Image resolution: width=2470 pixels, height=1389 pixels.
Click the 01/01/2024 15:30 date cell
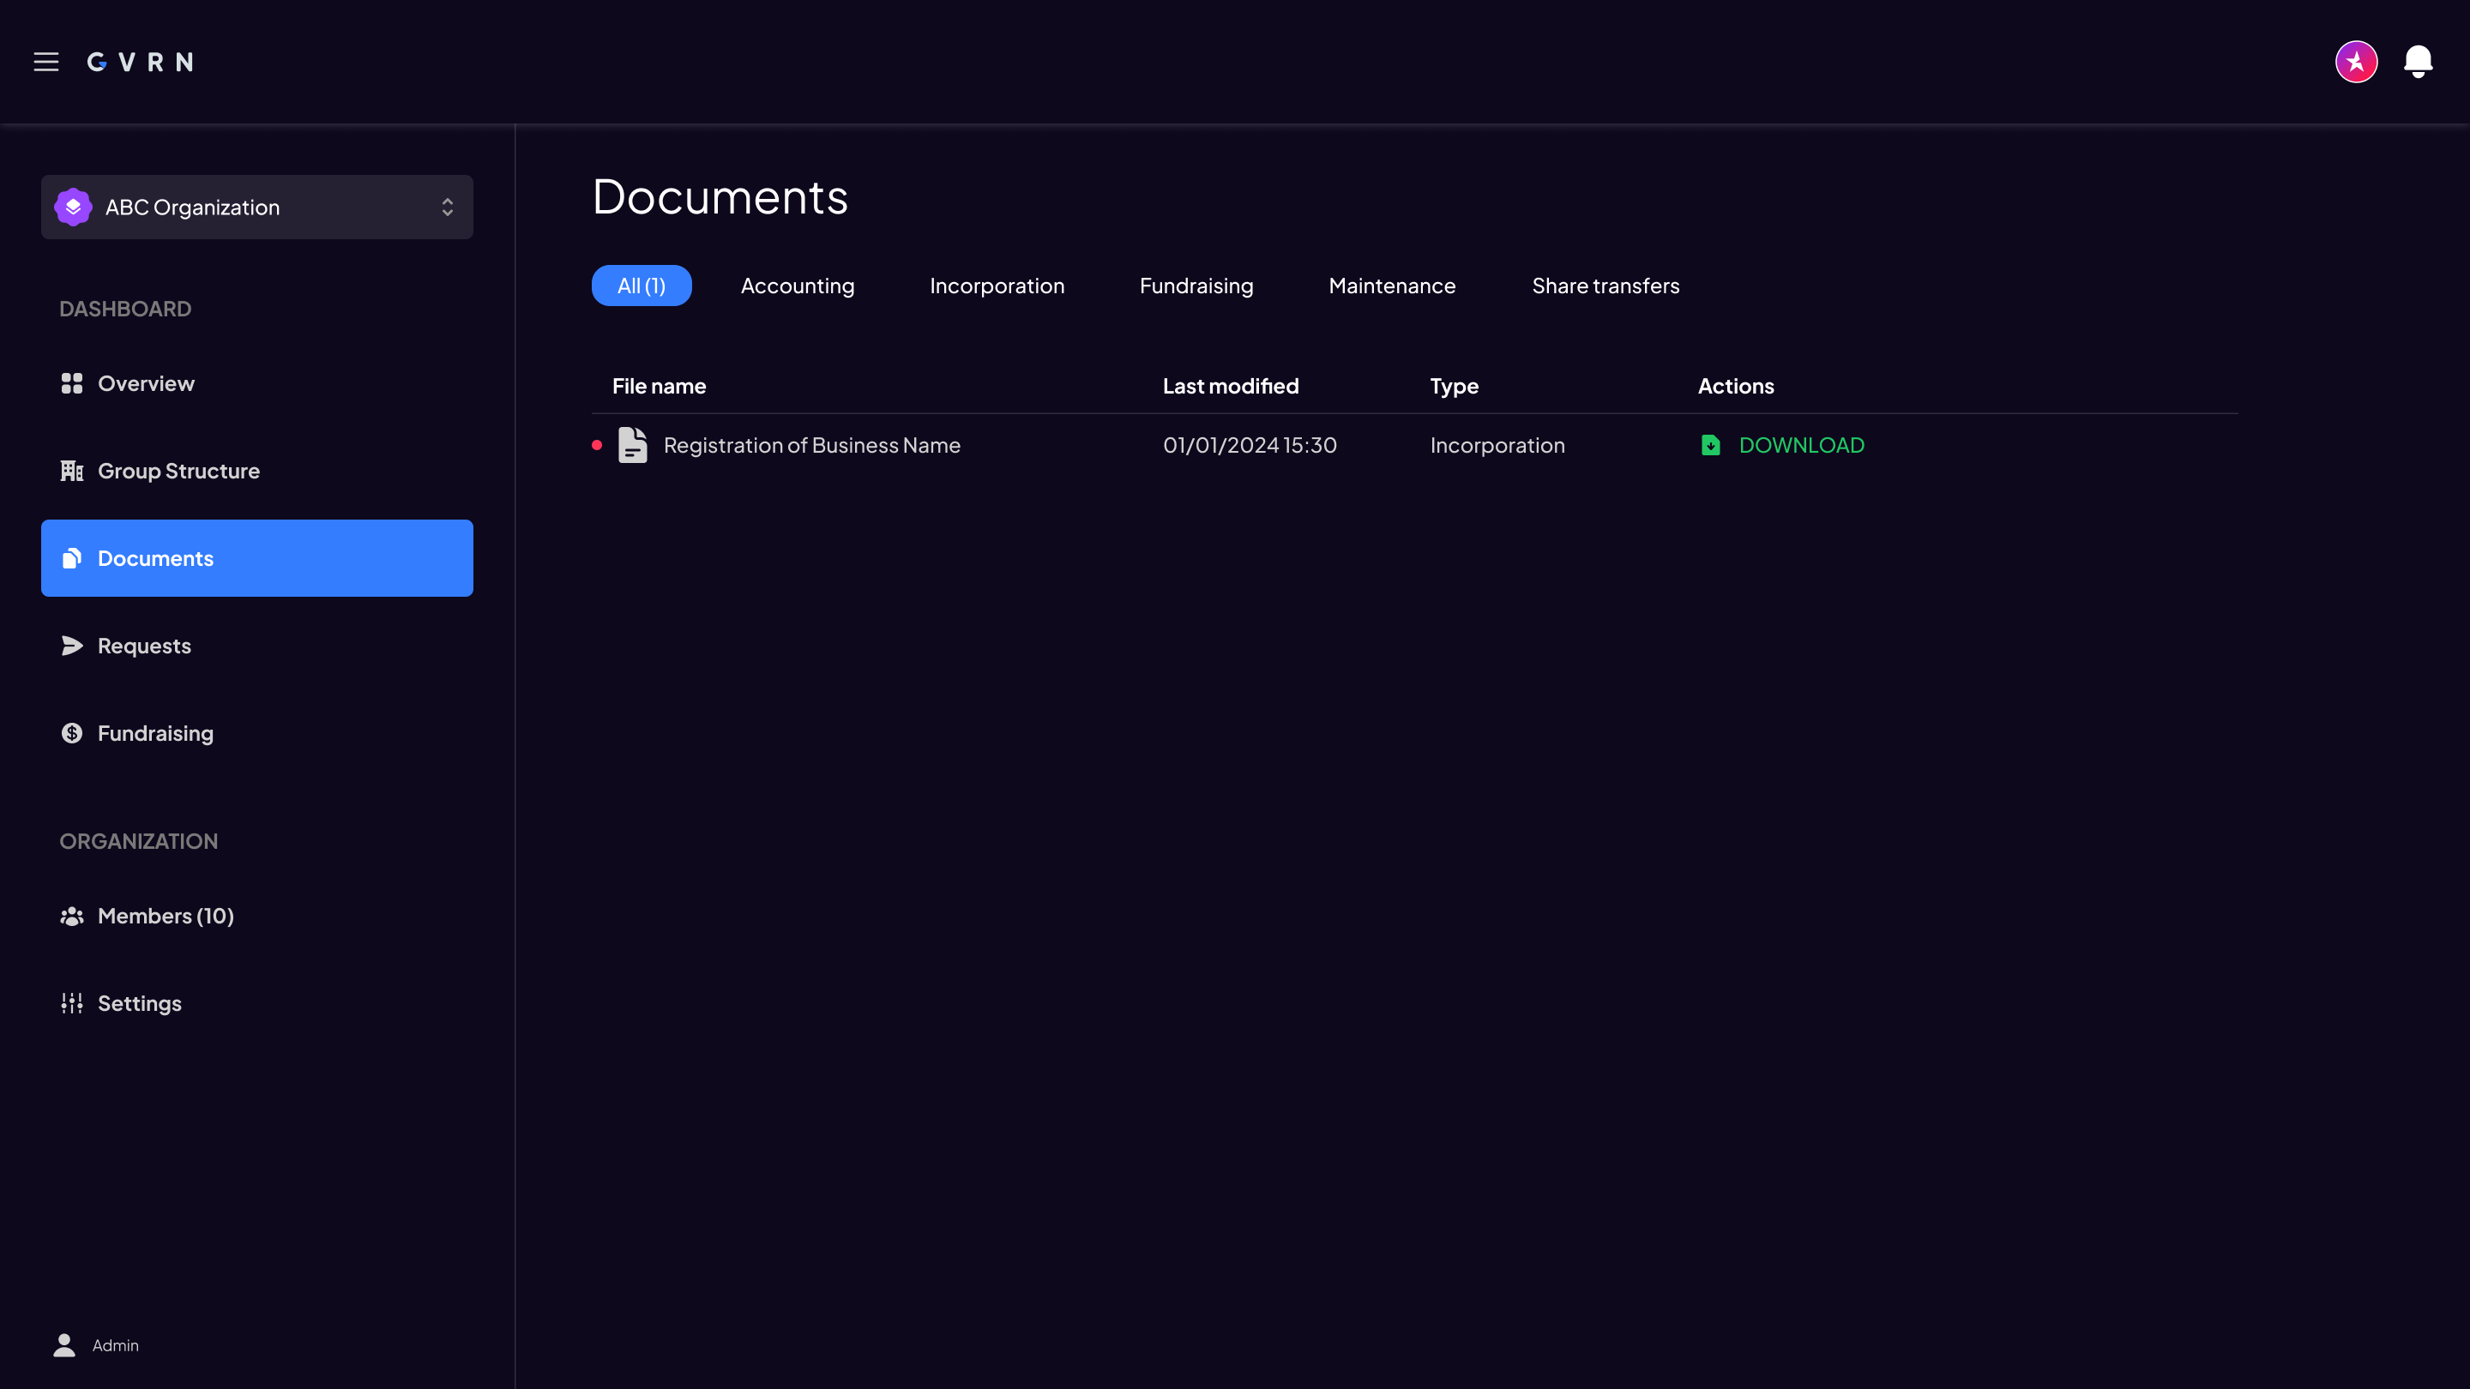click(x=1250, y=445)
